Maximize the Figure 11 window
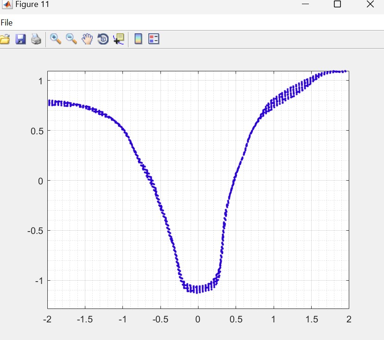This screenshot has width=384, height=340. (337, 5)
